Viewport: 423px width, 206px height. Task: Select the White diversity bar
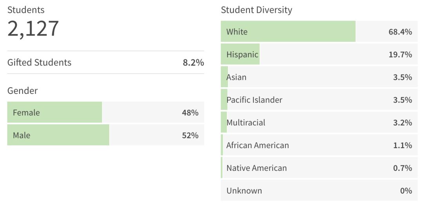coord(288,32)
